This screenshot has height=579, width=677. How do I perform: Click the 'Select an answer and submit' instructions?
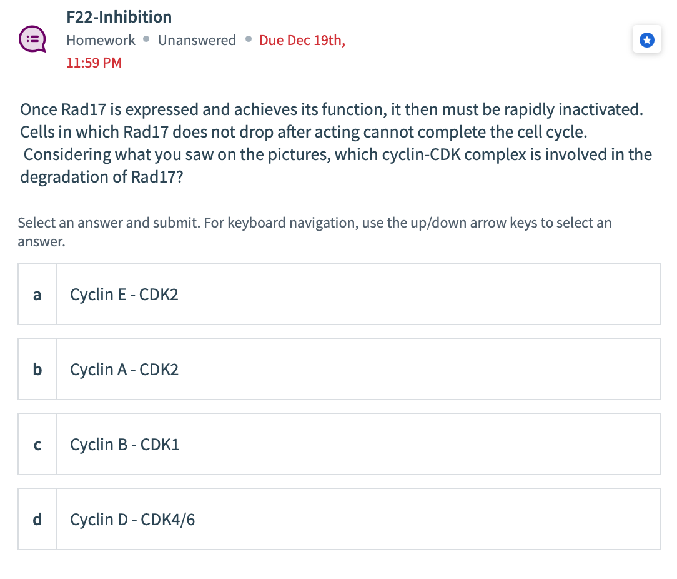(x=315, y=232)
